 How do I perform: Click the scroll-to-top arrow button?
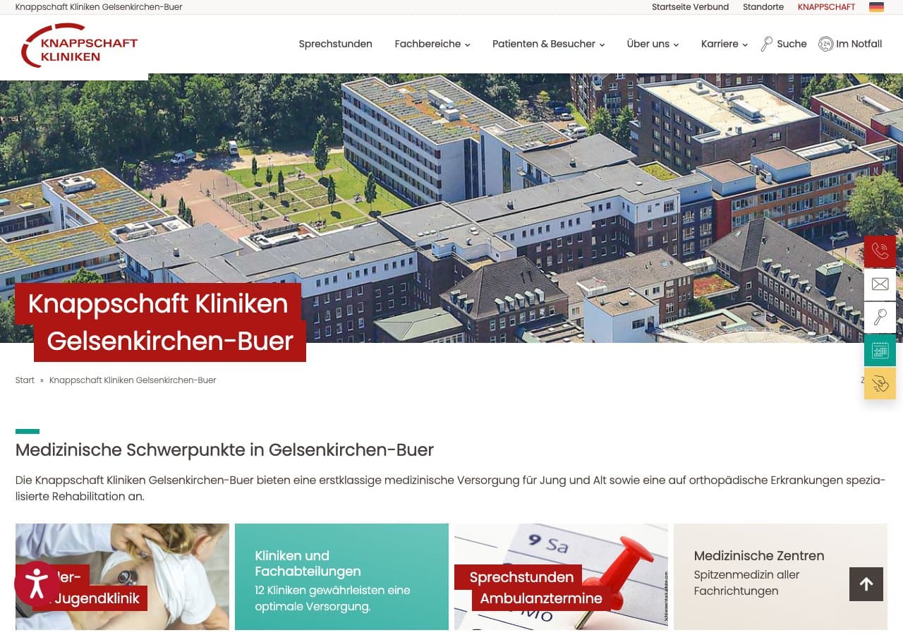point(866,583)
